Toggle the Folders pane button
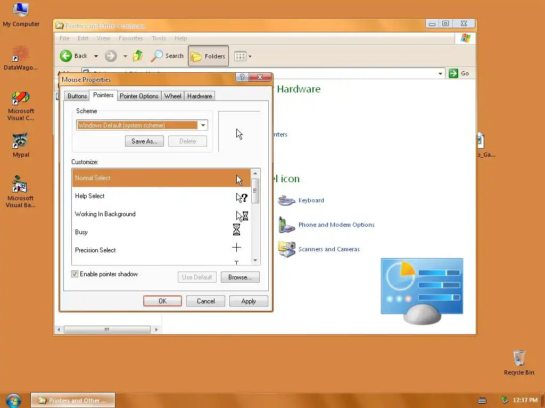The height and width of the screenshot is (408, 545). pos(208,56)
